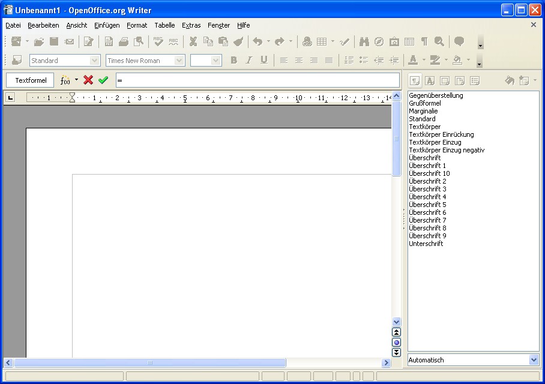Toggle underline formatting
Image resolution: width=545 pixels, height=384 pixels.
pyautogui.click(x=264, y=60)
